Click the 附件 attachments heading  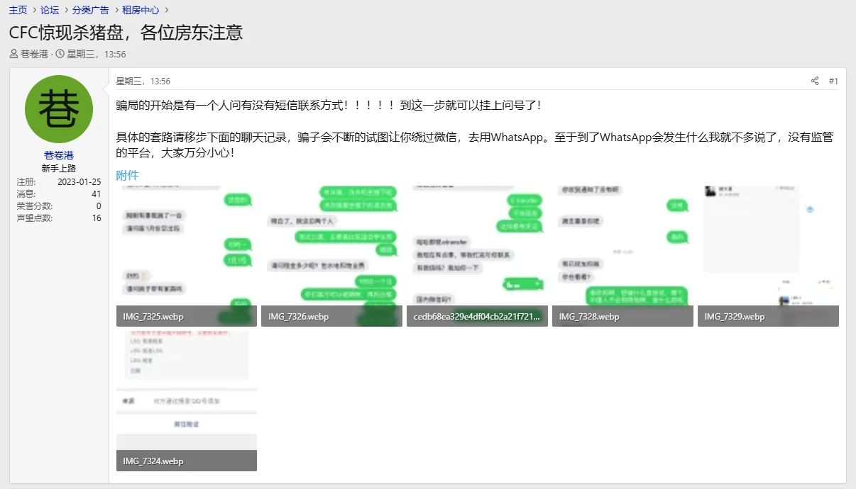(128, 175)
